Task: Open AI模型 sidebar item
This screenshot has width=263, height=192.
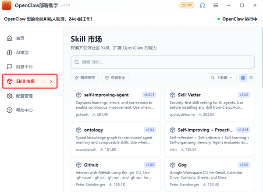Action: tap(22, 53)
